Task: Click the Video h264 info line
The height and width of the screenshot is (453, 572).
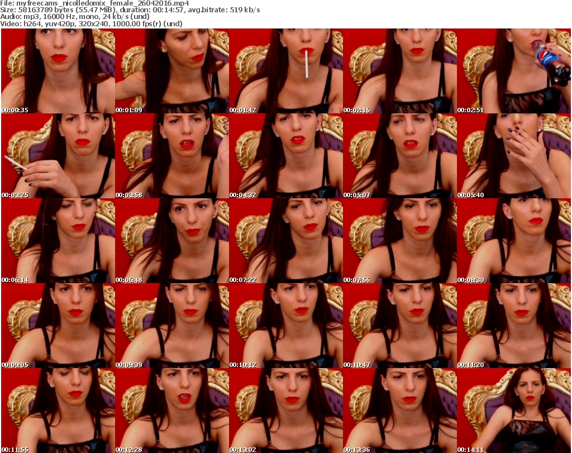Action: [91, 23]
